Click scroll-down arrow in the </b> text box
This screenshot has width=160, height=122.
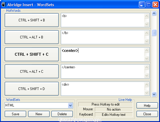pyautogui.click(x=146, y=41)
